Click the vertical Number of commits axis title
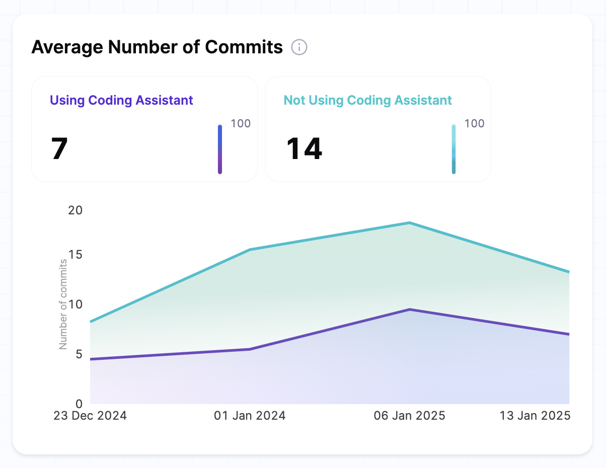 pos(63,304)
